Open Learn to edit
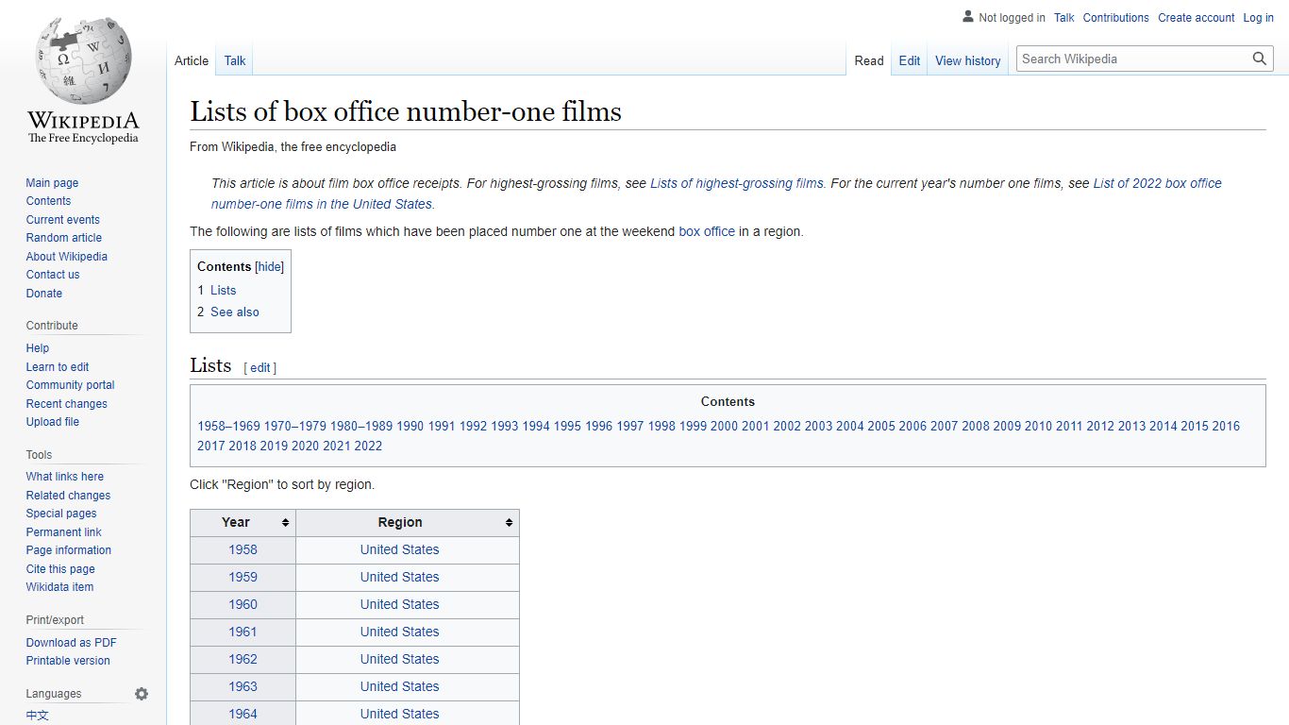1289x725 pixels. [58, 367]
